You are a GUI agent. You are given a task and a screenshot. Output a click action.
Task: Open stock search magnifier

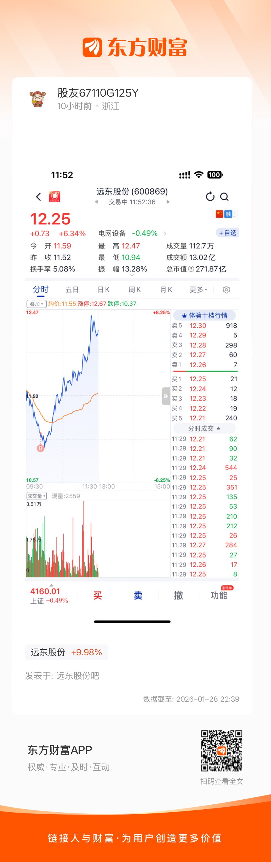click(x=224, y=197)
